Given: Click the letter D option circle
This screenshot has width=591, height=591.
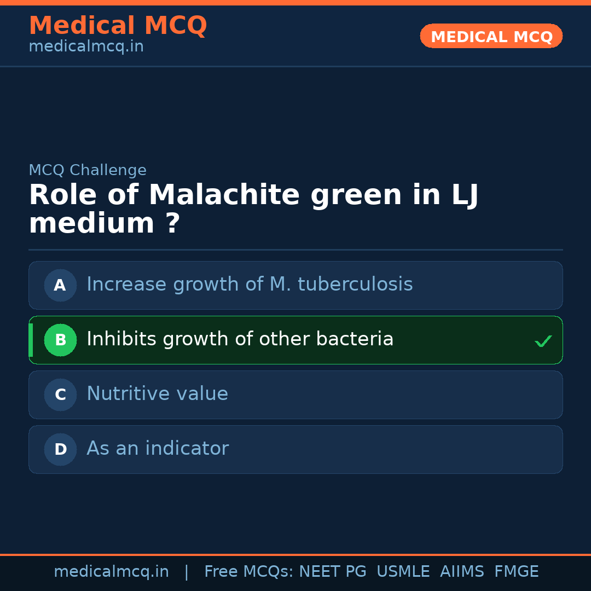Looking at the screenshot, I should click(x=60, y=449).
